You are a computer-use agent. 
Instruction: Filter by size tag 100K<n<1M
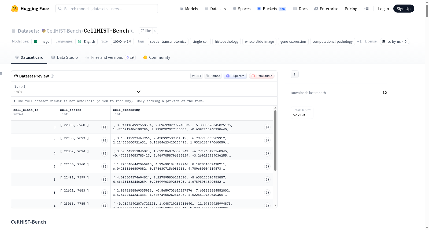coord(122,41)
